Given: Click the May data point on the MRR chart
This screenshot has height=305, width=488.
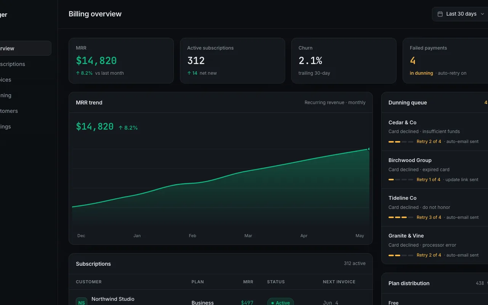Looking at the screenshot, I should click(x=369, y=149).
